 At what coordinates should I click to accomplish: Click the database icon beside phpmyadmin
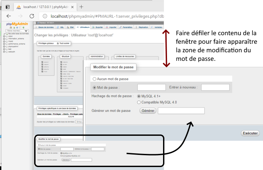(7, 46)
